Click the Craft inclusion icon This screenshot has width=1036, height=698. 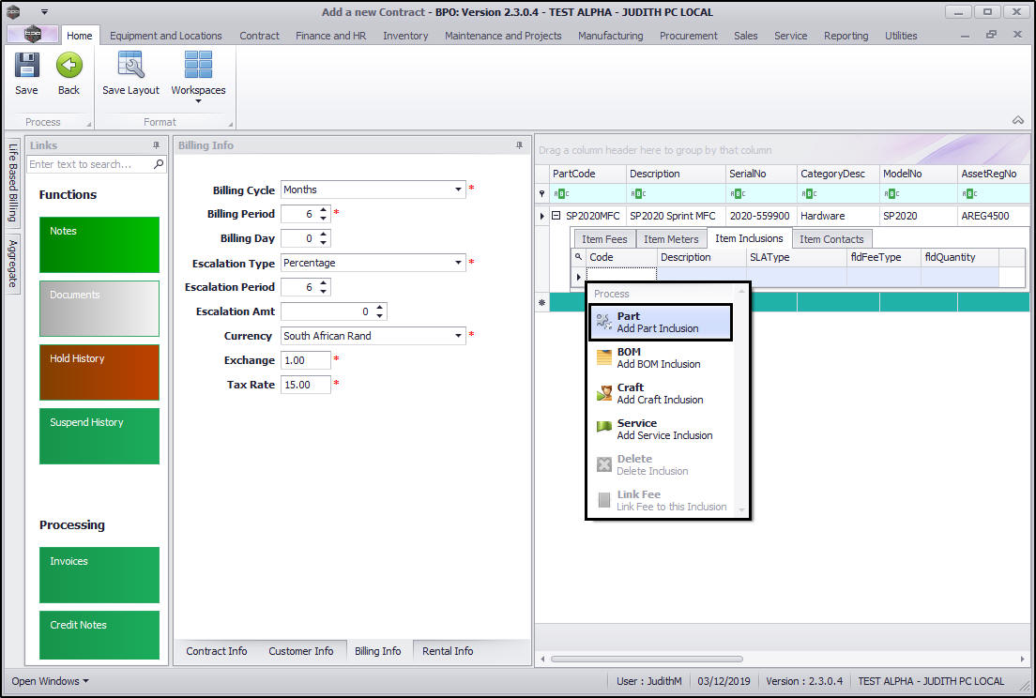pyautogui.click(x=604, y=393)
